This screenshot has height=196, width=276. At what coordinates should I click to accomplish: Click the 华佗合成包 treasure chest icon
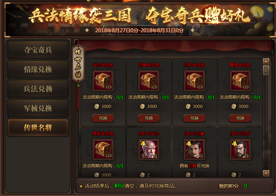[x=103, y=81]
